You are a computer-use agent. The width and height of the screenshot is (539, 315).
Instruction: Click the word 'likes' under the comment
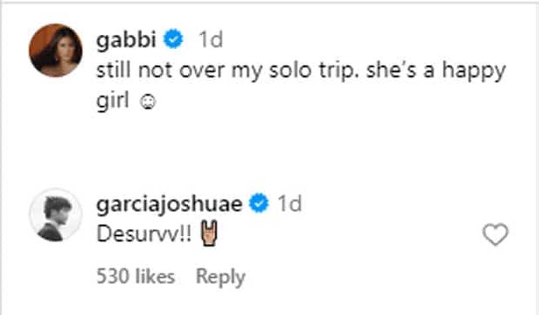(x=154, y=277)
